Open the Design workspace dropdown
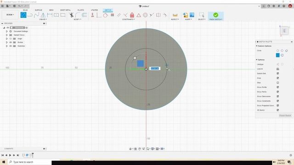Viewport: 294px width, 165px height. pyautogui.click(x=10, y=15)
